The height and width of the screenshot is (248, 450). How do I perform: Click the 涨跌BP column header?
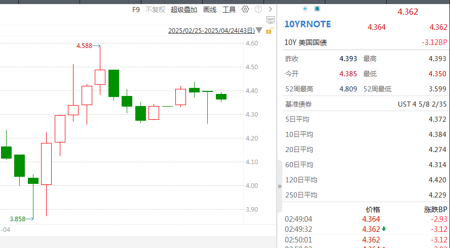pyautogui.click(x=435, y=210)
